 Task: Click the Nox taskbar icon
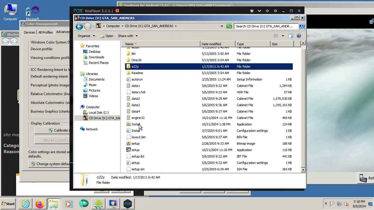coord(128,204)
